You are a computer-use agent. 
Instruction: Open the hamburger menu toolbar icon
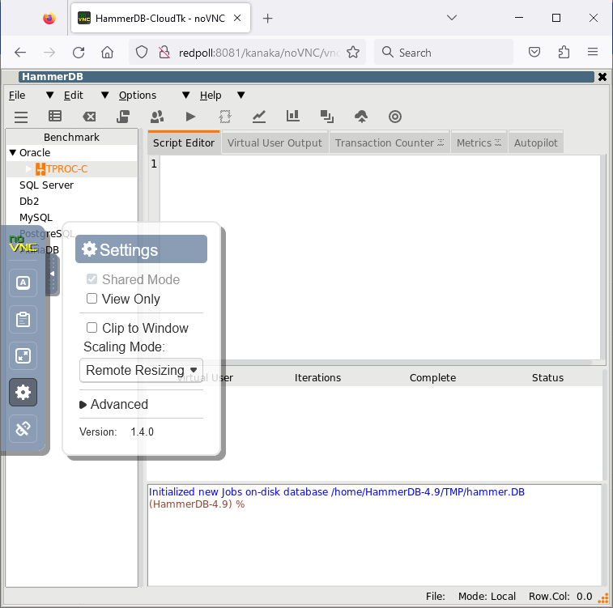(x=21, y=117)
